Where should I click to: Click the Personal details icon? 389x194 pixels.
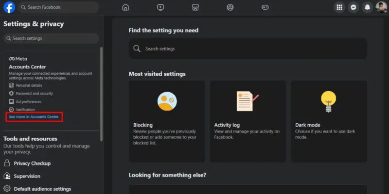click(11, 85)
